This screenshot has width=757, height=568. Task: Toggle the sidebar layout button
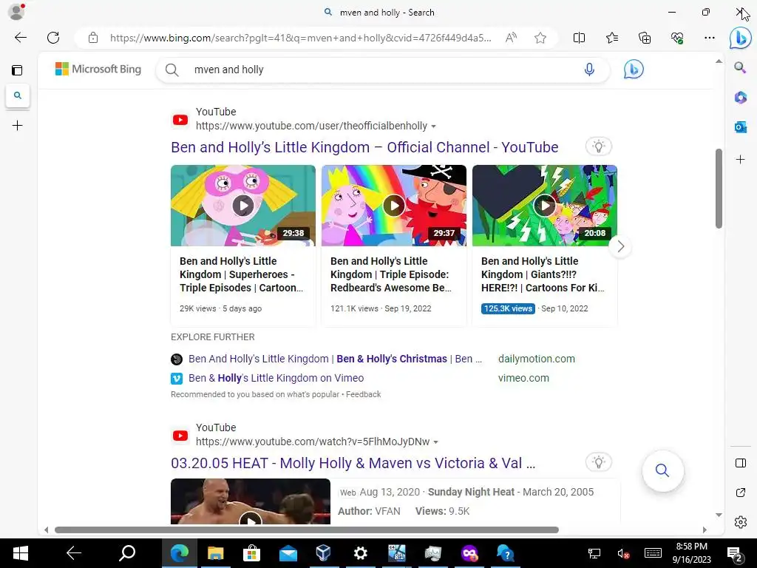(741, 463)
